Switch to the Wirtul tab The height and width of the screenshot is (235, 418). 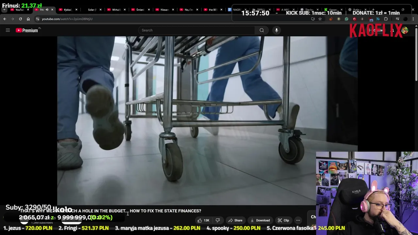point(116,10)
